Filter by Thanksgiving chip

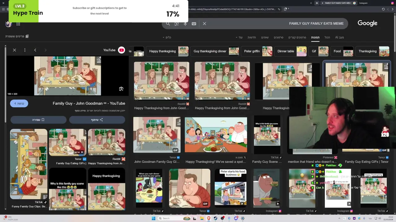373,51
